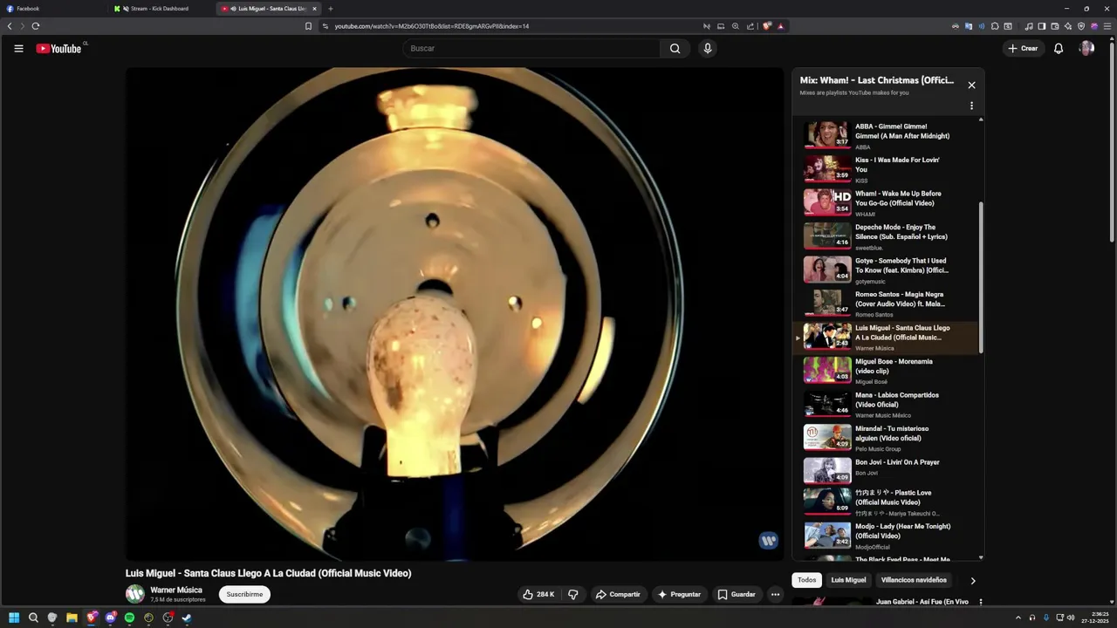Like the video (284 K)
The width and height of the screenshot is (1117, 628).
click(x=538, y=594)
